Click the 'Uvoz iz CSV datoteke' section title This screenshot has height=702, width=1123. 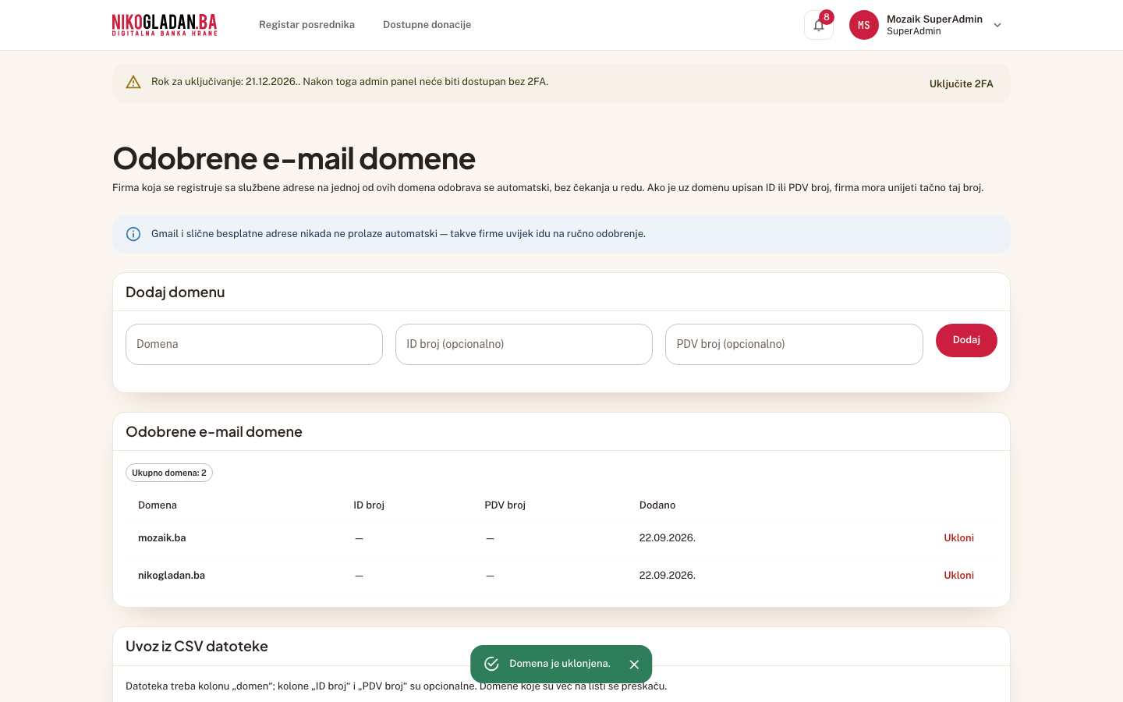click(x=197, y=646)
